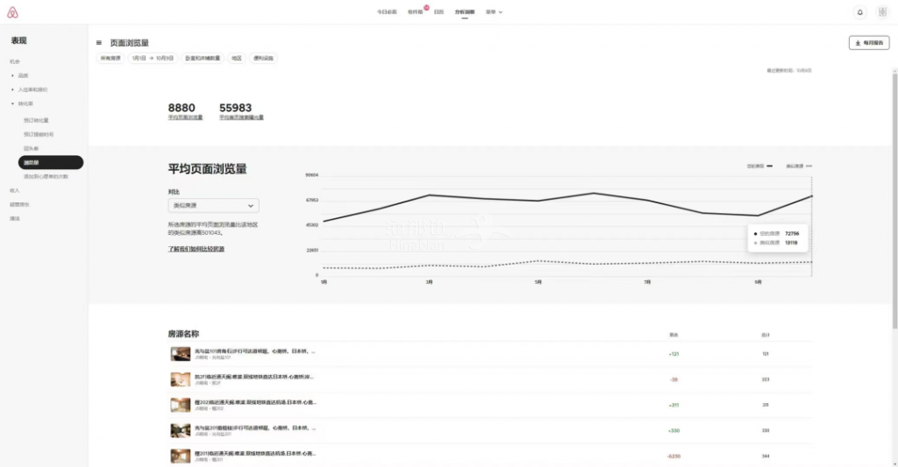Click the total value 344
Viewport: 898px width, 467px height.
tap(765, 456)
